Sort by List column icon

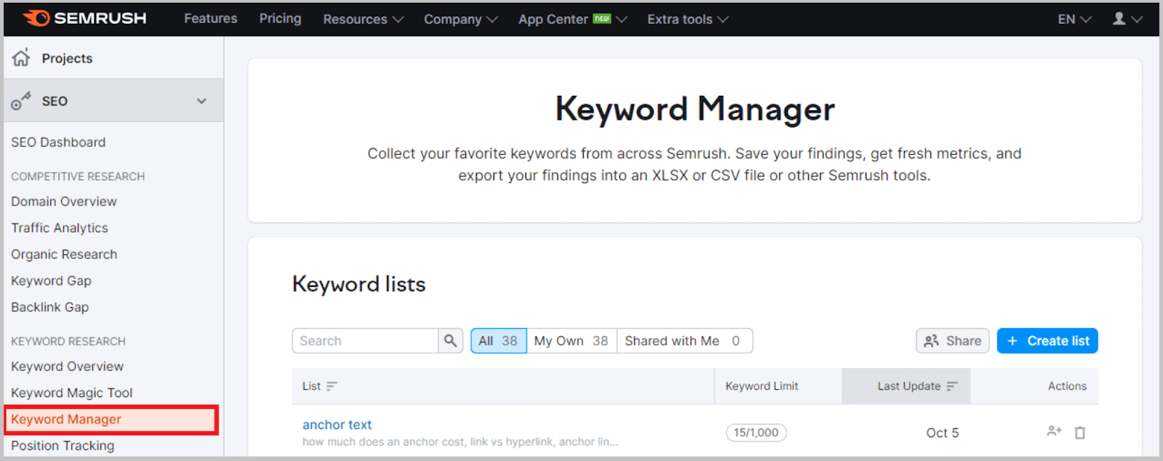tap(331, 386)
